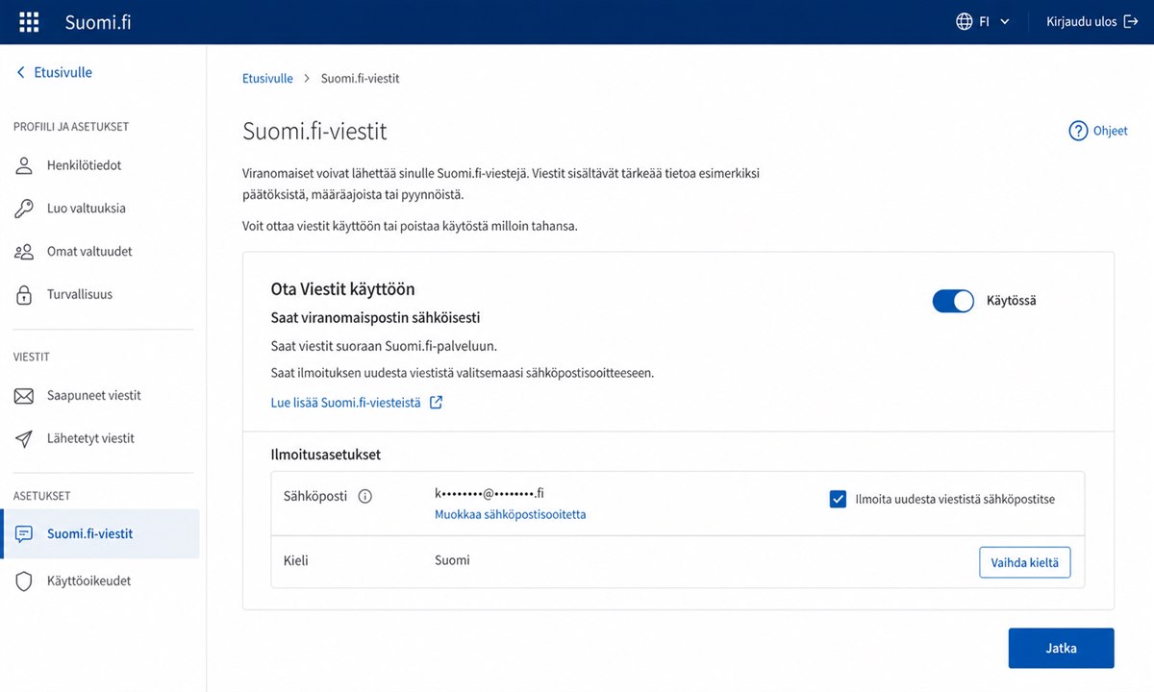Open the services grid menu icon
Image resolution: width=1154 pixels, height=692 pixels.
tap(29, 22)
